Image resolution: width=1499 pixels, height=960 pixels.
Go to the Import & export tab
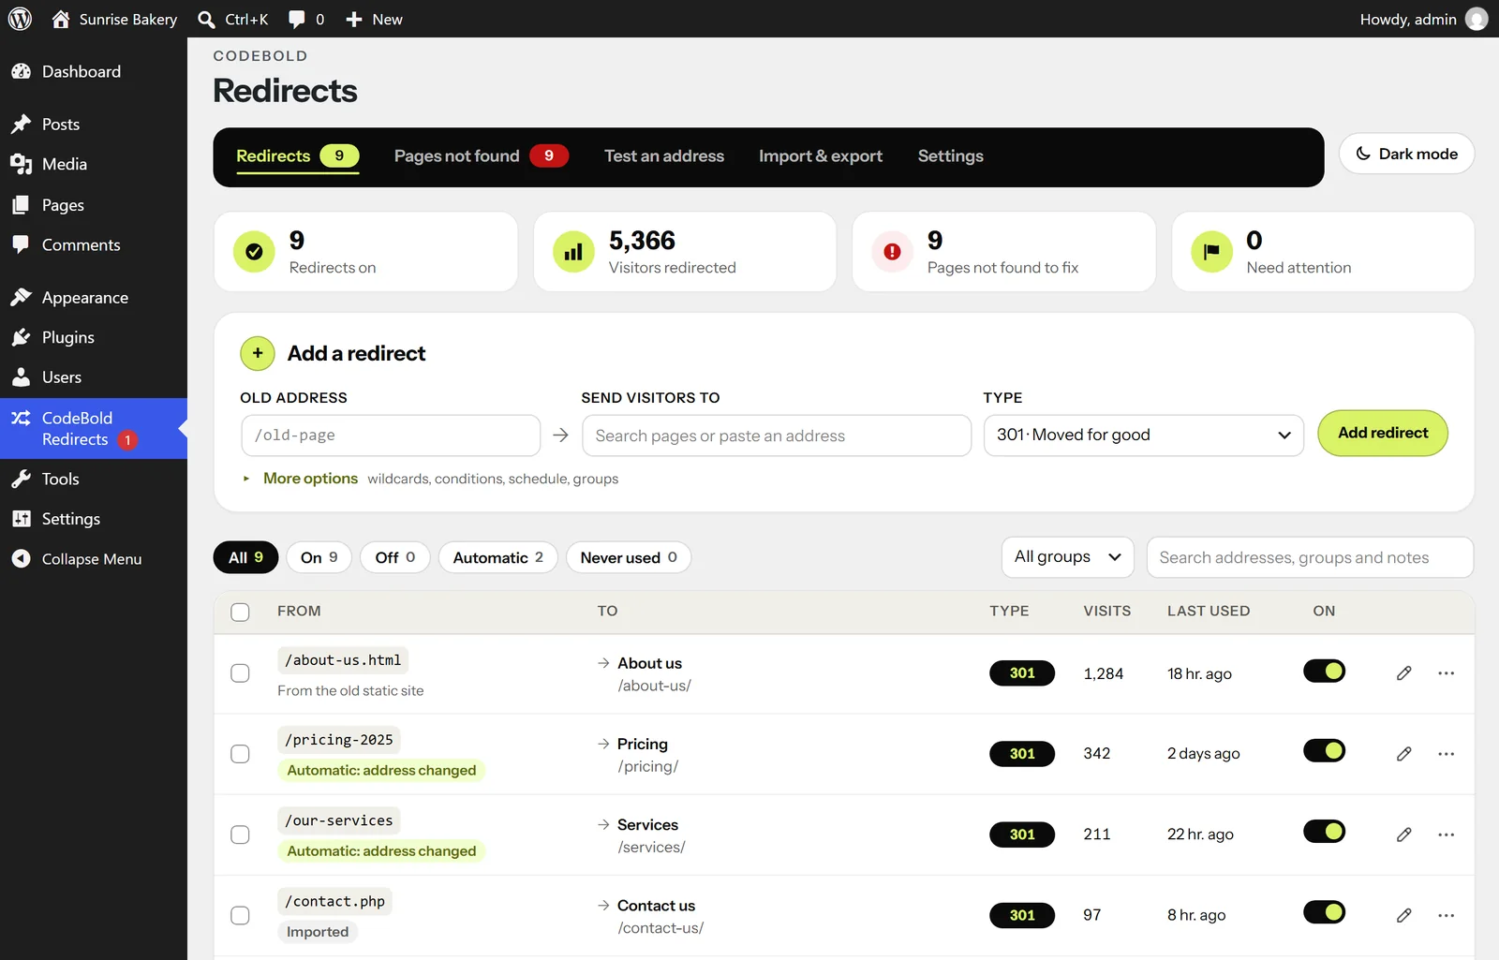(821, 155)
